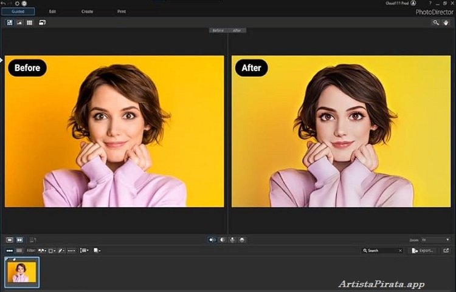Screen dimensions: 456x292
Task: Click the undo arrow icon
Action: click(x=5, y=3)
